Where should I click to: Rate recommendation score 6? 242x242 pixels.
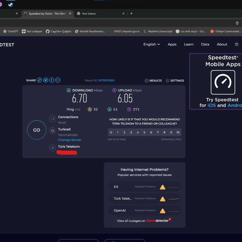coord(151,132)
